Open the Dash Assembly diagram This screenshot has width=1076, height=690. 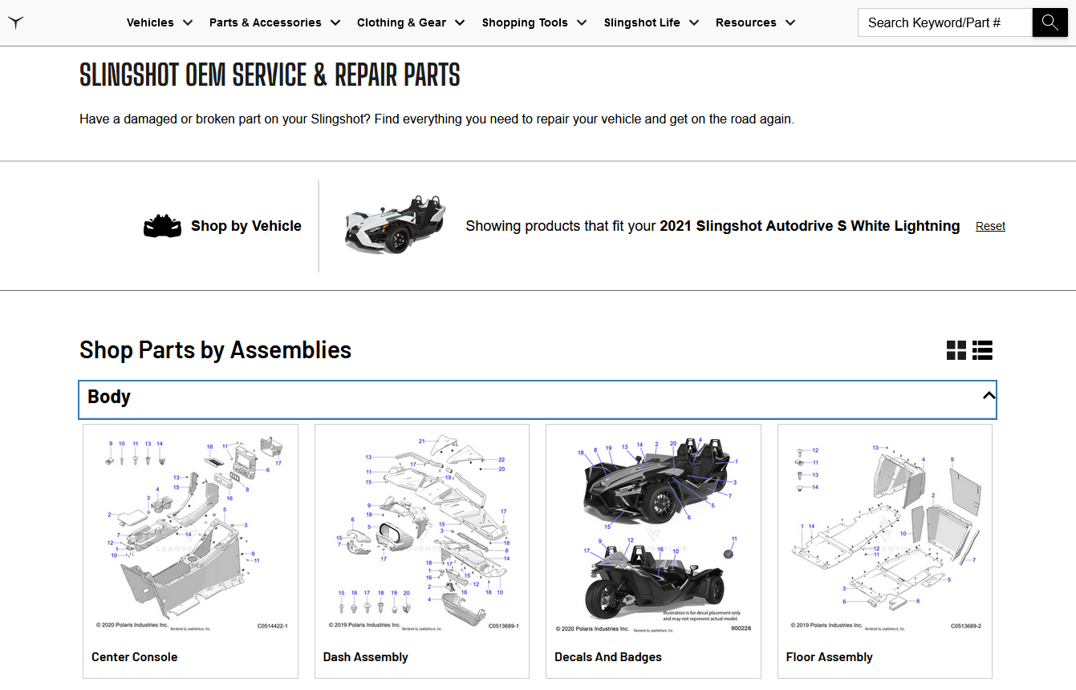(421, 533)
